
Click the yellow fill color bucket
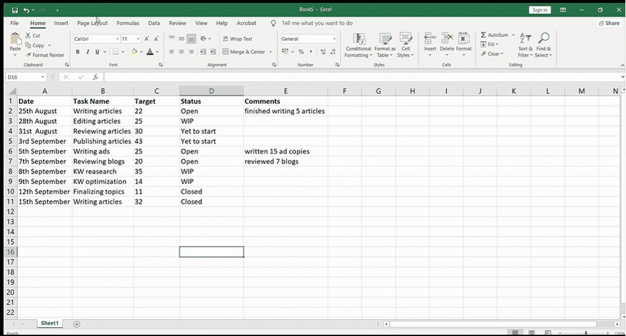pos(135,52)
